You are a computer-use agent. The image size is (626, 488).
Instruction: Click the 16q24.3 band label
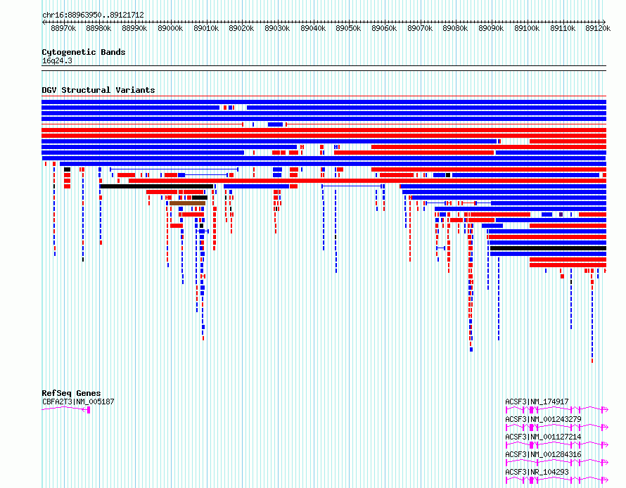57,60
